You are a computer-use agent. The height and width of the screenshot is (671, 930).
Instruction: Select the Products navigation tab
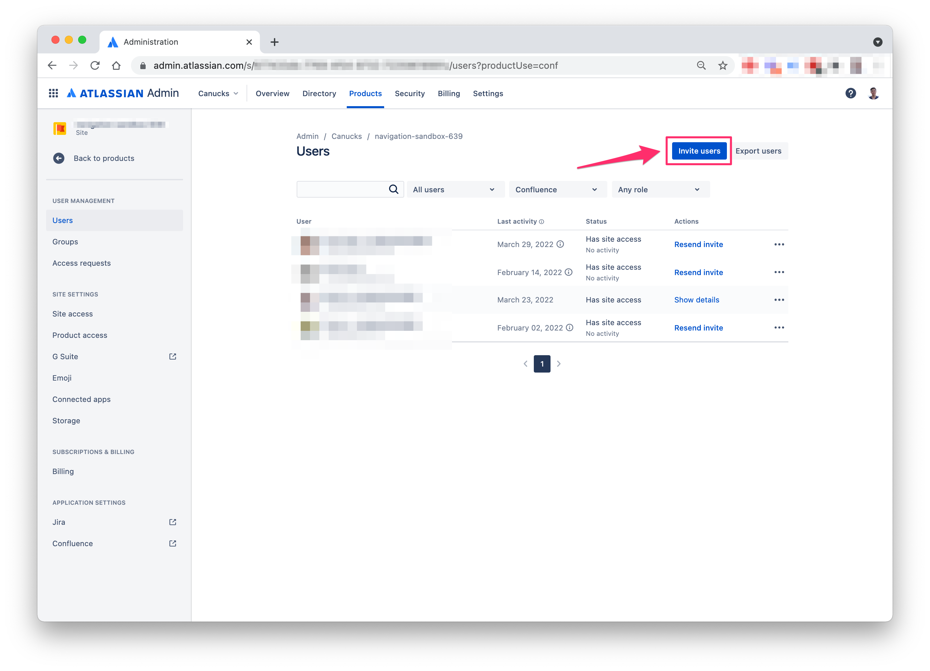pos(365,93)
